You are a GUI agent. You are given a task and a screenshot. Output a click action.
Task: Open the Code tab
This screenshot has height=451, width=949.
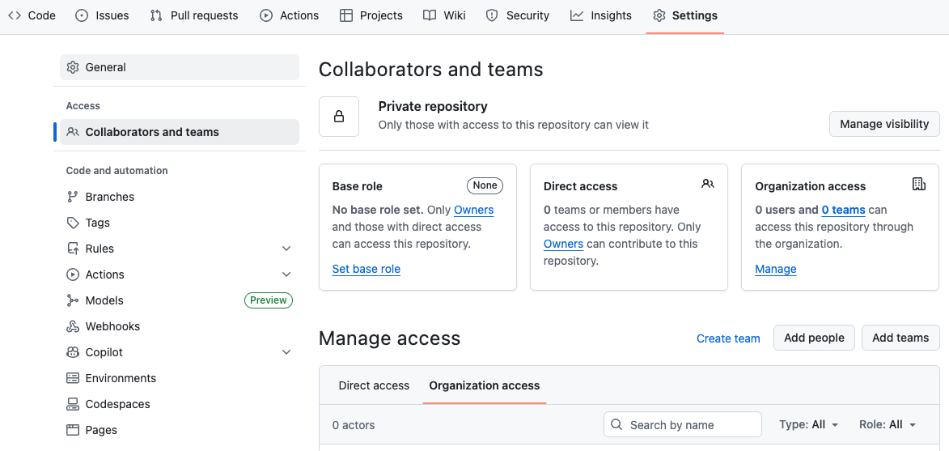(32, 15)
